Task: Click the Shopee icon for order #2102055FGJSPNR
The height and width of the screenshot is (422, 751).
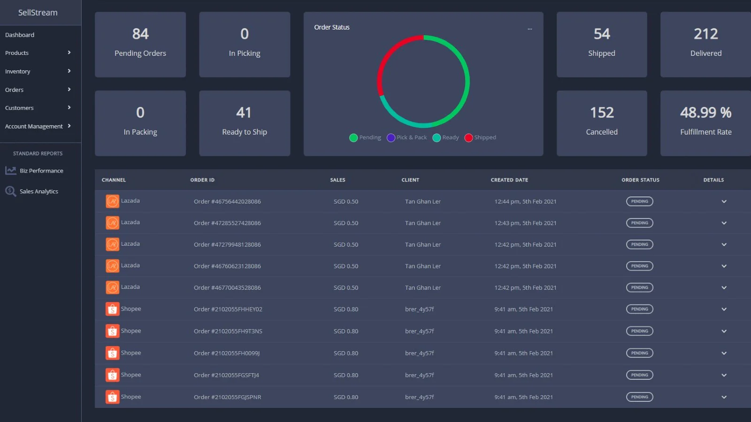Action: 112,397
